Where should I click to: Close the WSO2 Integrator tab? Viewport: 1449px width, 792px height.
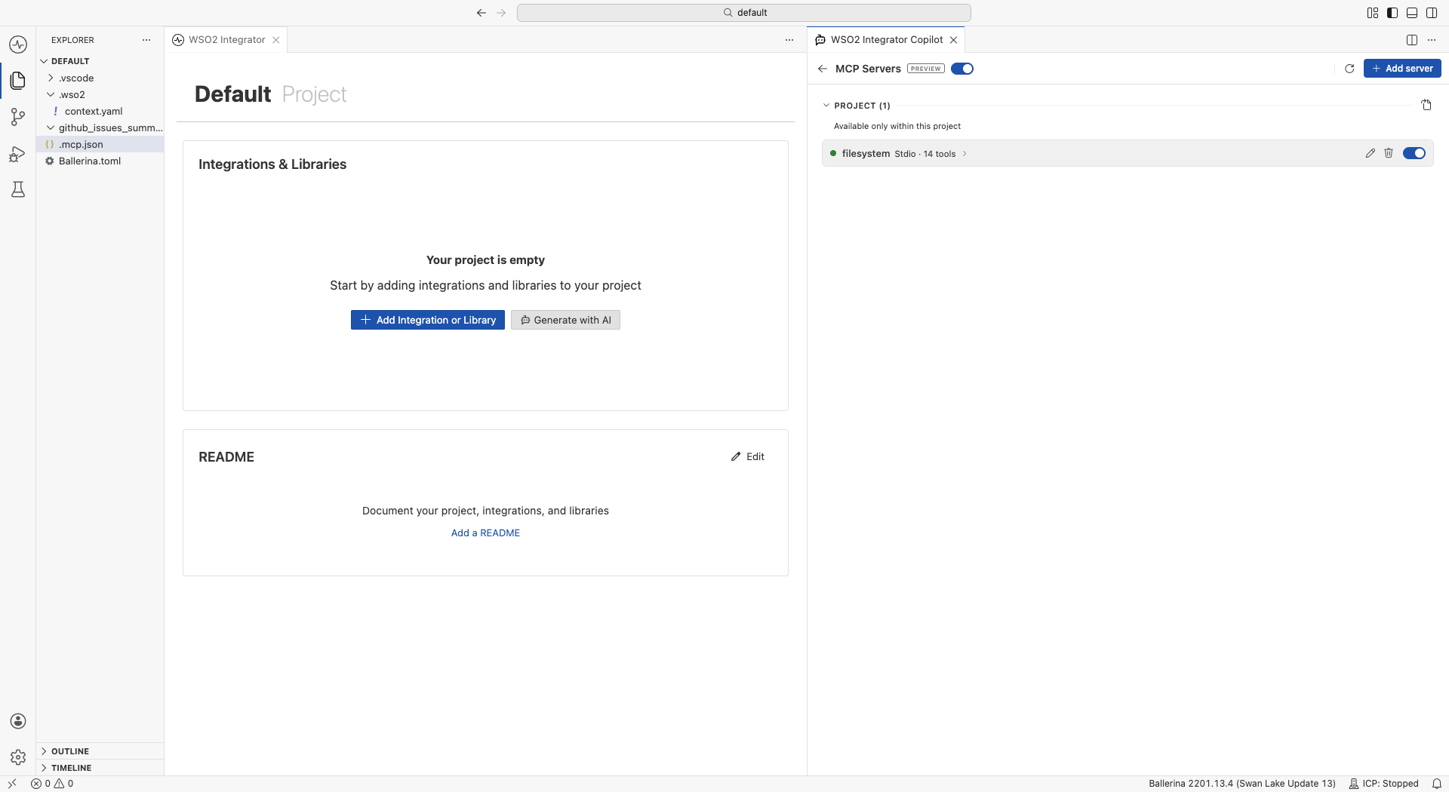tap(276, 40)
